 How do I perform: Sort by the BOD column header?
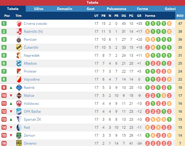click(x=180, y=16)
